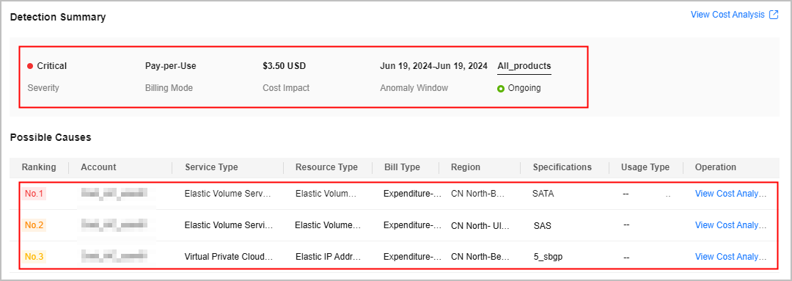Click the Service Type column header
Screen dimensions: 792x281
(211, 167)
